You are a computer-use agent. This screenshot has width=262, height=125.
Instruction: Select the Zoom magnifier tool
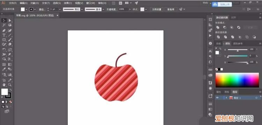pos(10,85)
